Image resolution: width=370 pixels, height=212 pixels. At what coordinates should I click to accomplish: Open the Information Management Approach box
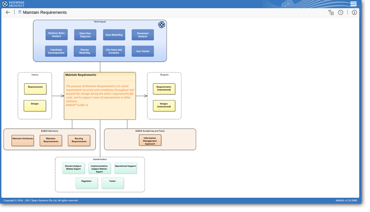pos(150,140)
